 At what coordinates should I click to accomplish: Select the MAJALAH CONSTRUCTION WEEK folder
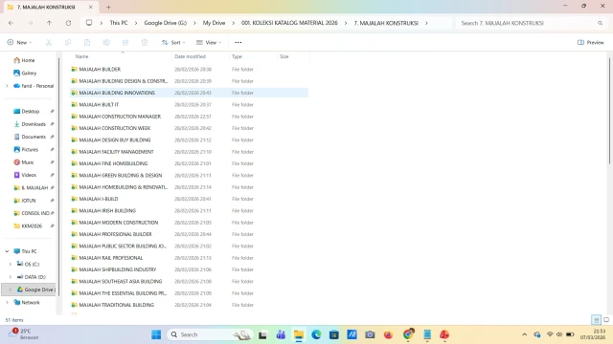pos(115,128)
